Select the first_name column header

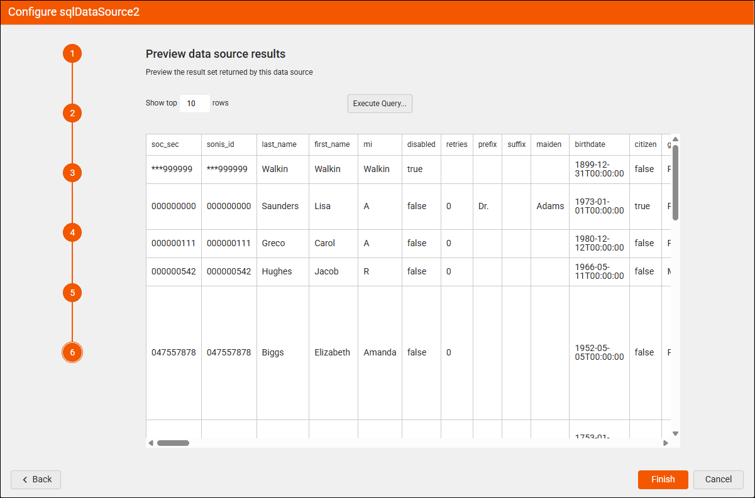334,144
